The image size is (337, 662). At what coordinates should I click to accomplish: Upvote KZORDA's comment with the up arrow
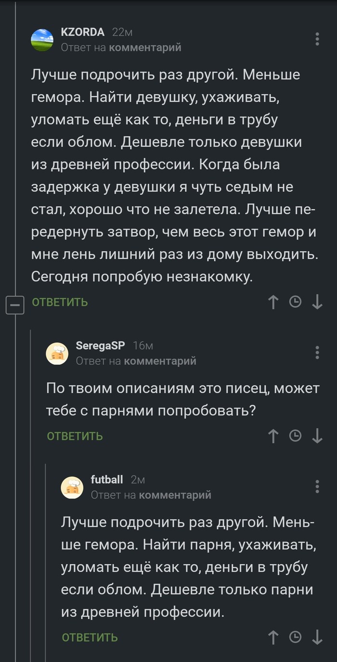click(273, 303)
